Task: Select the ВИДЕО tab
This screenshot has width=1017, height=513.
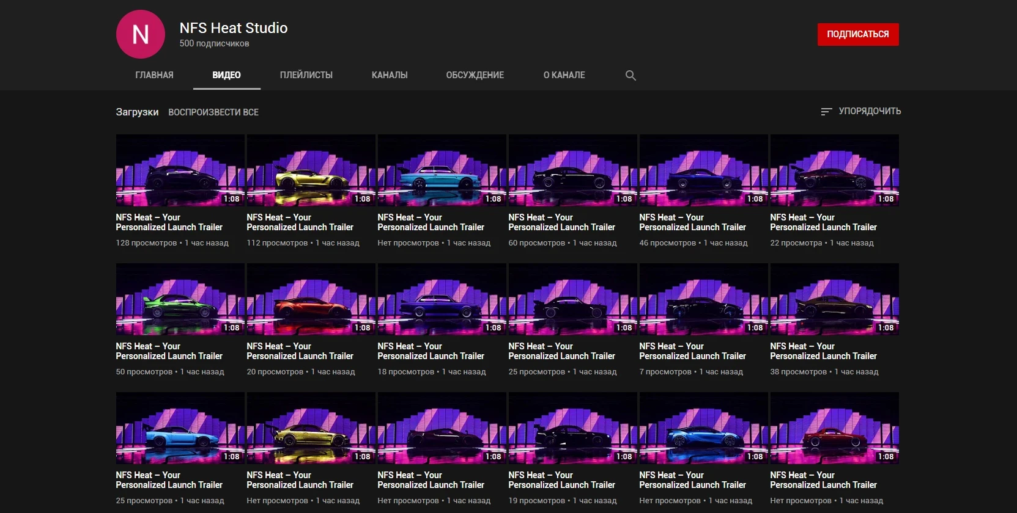Action: (226, 75)
